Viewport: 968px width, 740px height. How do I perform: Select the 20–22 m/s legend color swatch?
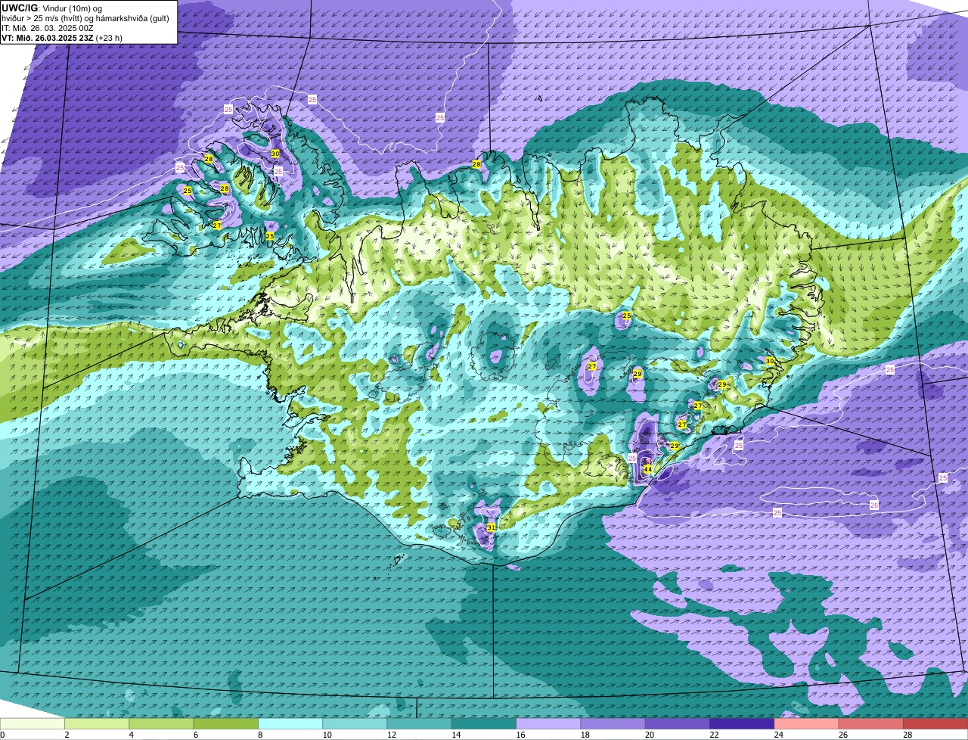(x=678, y=724)
